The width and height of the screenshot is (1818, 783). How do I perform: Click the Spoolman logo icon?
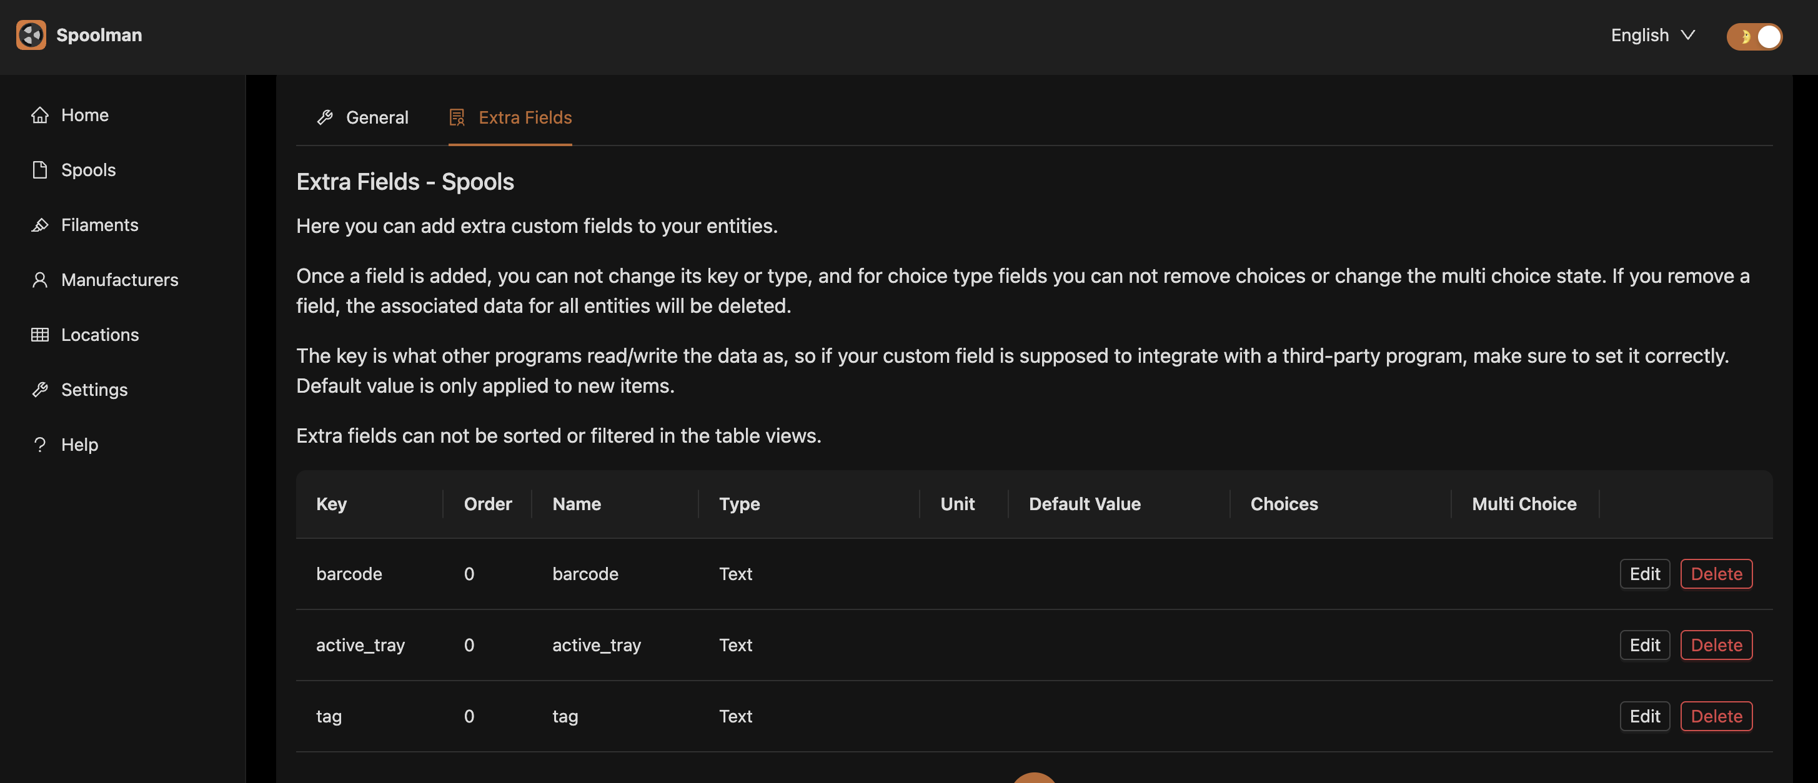31,34
